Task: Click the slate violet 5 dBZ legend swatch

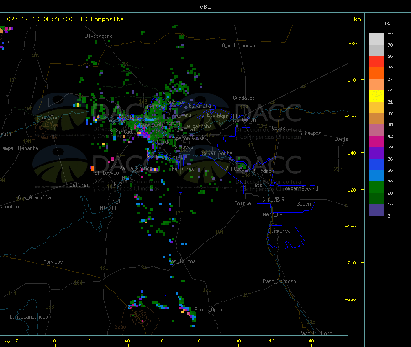Action: [x=376, y=210]
